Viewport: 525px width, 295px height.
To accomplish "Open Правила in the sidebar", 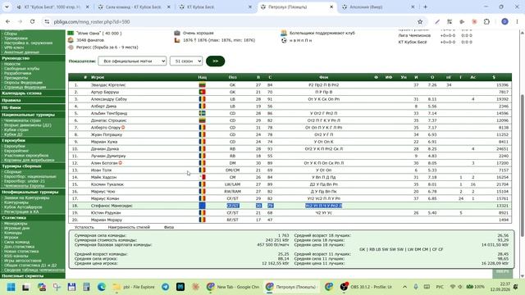I will pos(11,100).
